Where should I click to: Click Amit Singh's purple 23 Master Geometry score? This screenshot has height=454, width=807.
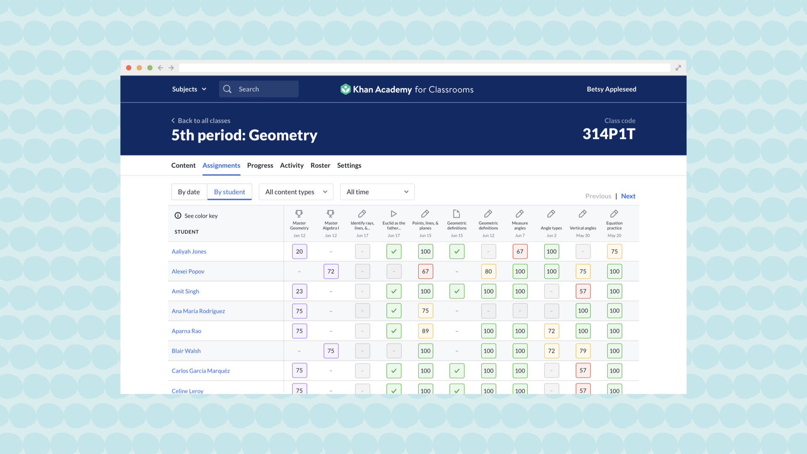pyautogui.click(x=299, y=291)
